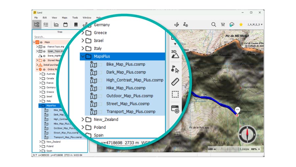Expand the Spain_Topo node
This screenshot has height=167, width=296.
(37, 51)
